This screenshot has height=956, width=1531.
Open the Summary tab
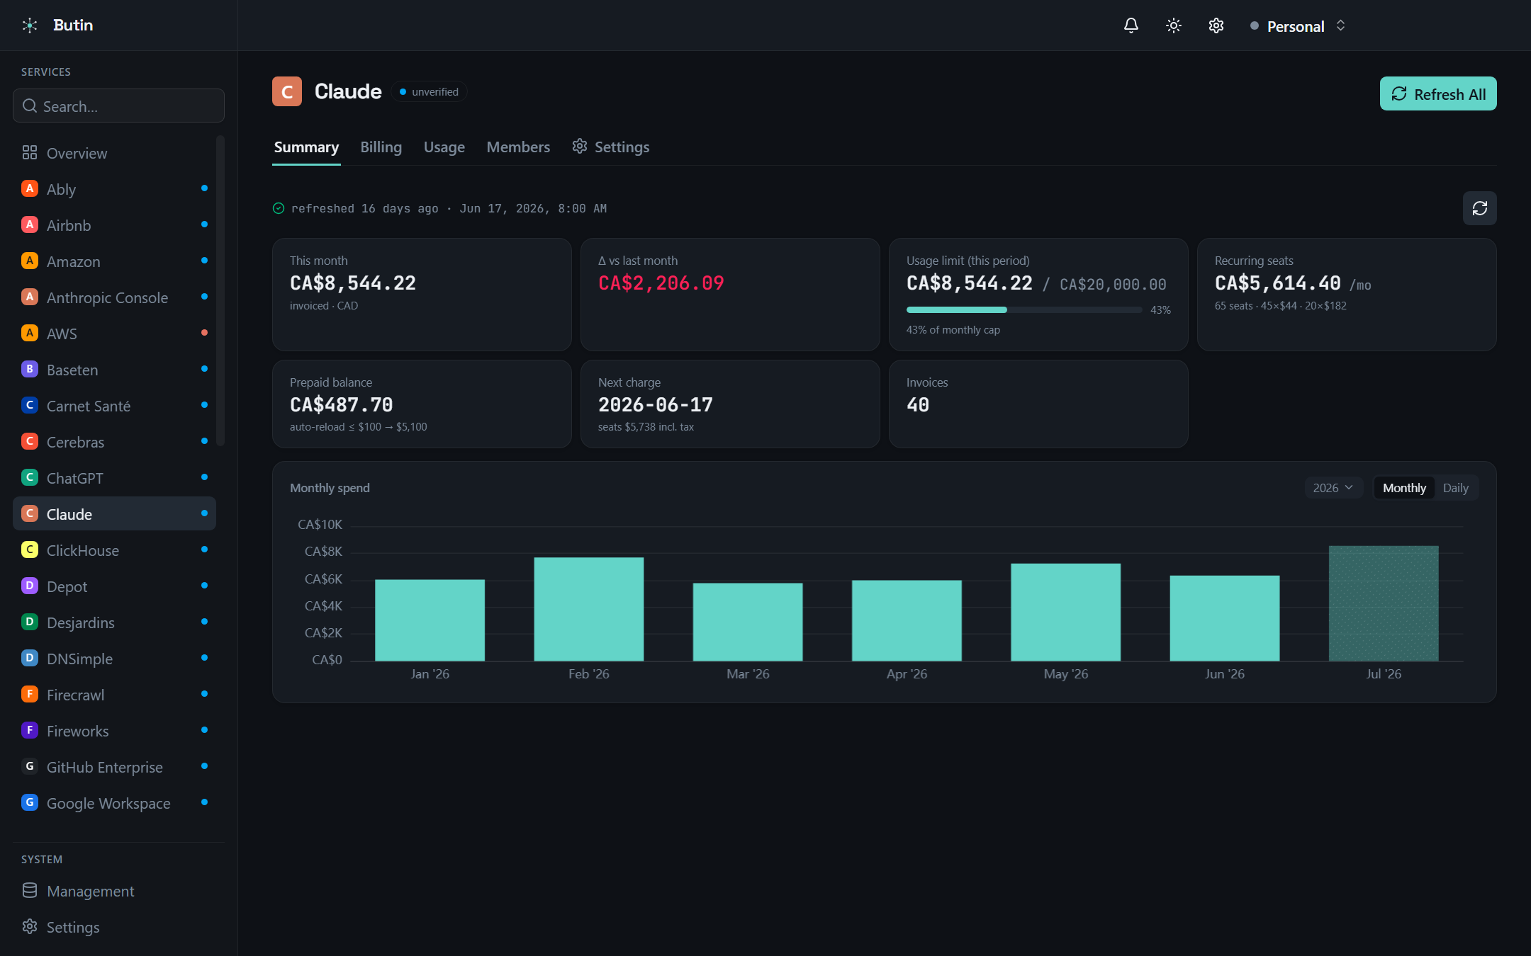point(306,147)
